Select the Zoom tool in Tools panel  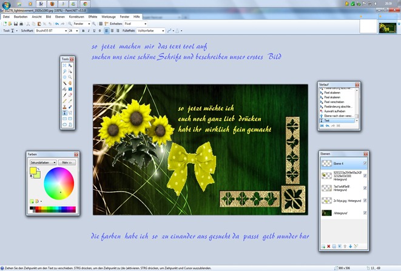coord(70,77)
